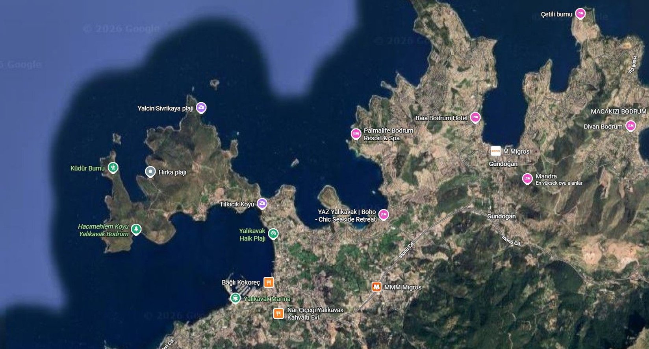This screenshot has width=649, height=349.
Task: Open the Küdür Burnu hiking marker
Action: [x=113, y=168]
